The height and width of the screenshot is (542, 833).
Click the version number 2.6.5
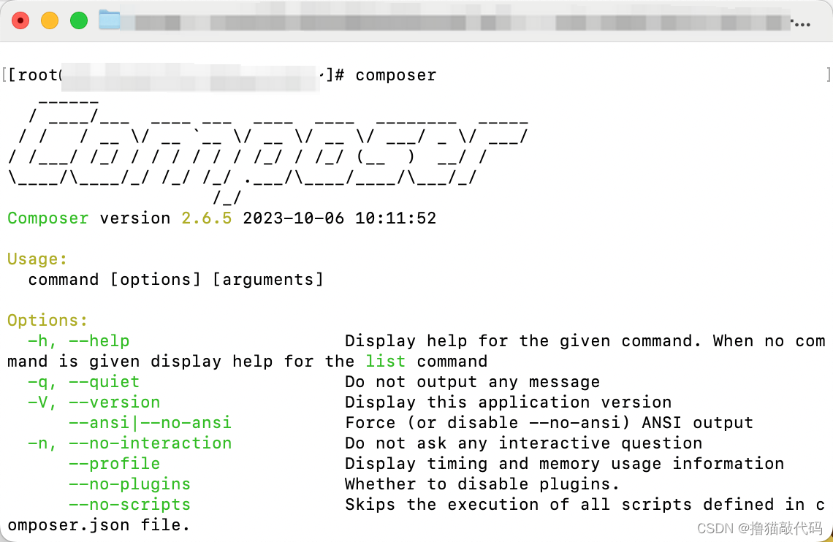(207, 218)
